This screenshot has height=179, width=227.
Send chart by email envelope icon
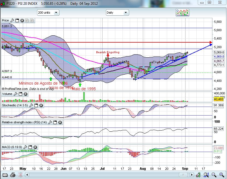5,175
